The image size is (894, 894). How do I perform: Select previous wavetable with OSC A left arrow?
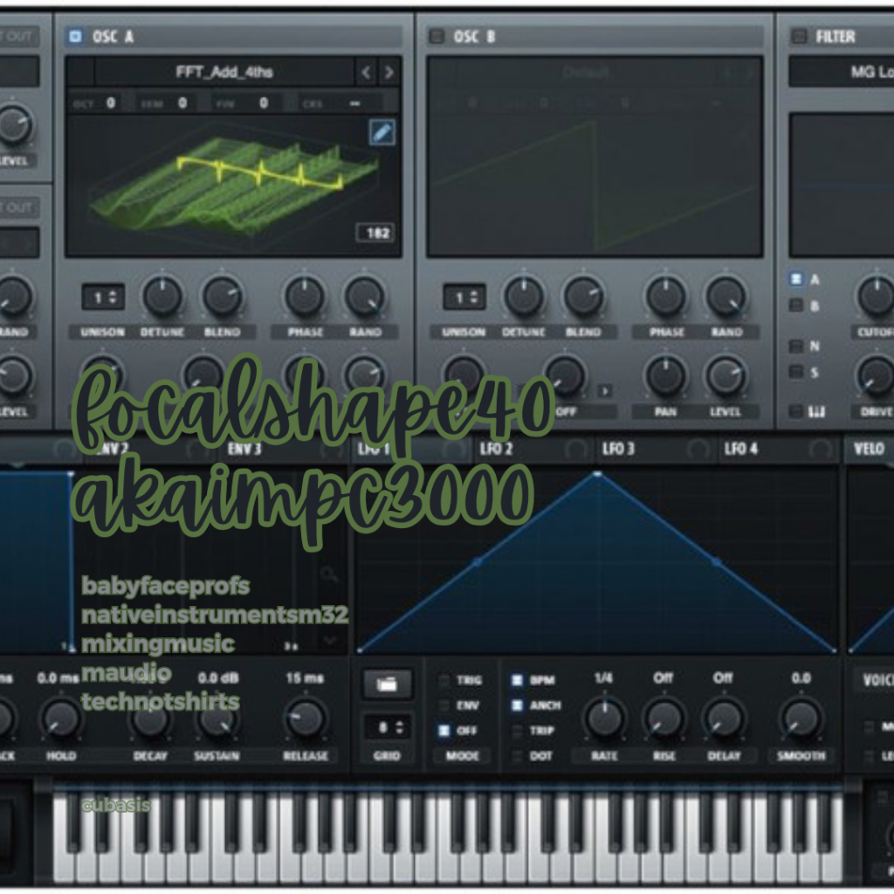(x=366, y=72)
